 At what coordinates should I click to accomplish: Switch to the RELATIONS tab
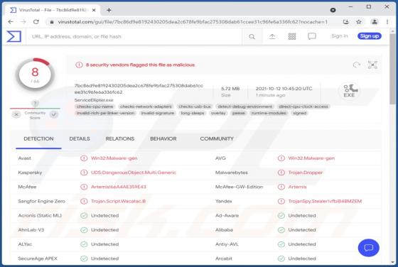(120, 139)
